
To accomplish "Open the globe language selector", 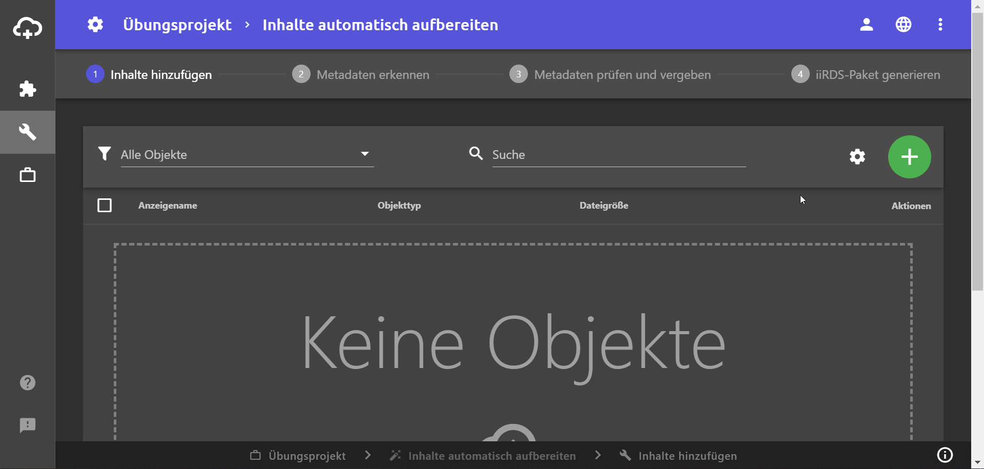I will point(904,25).
